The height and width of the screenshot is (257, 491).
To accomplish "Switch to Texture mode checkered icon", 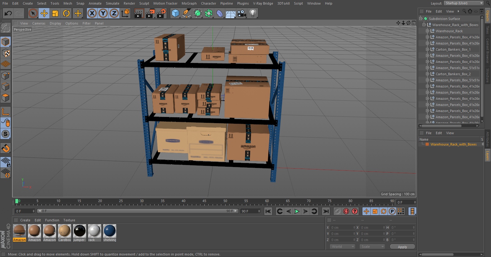I will click(6, 53).
